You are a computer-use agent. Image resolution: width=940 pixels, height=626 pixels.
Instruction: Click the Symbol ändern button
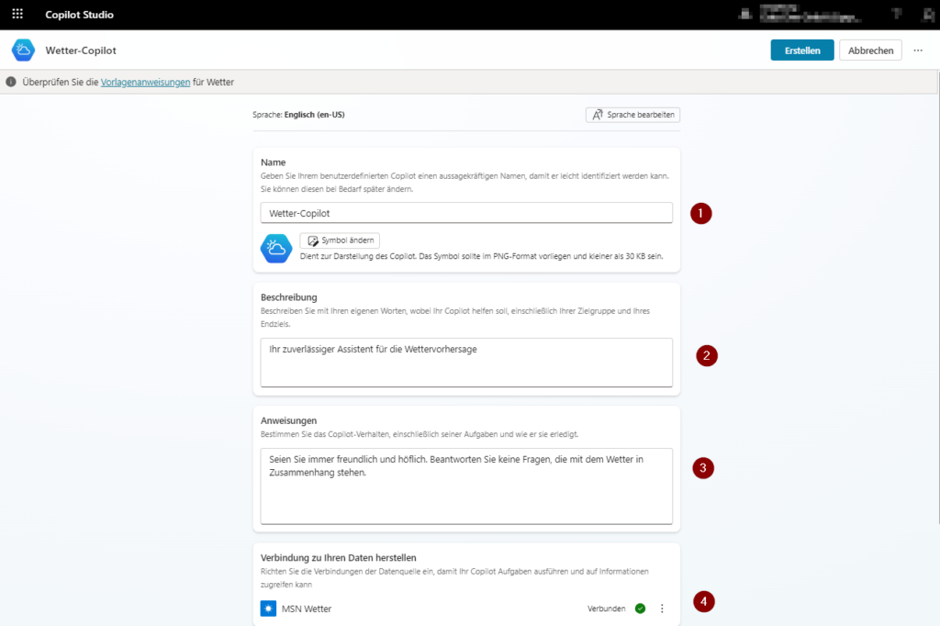[x=340, y=240]
